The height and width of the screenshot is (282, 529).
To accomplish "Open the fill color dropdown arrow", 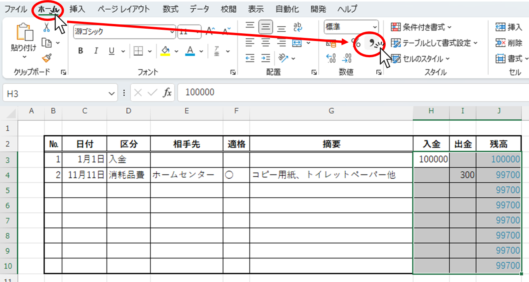I will pyautogui.click(x=177, y=51).
